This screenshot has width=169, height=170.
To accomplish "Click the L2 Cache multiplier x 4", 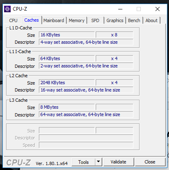I will (x=114, y=83).
